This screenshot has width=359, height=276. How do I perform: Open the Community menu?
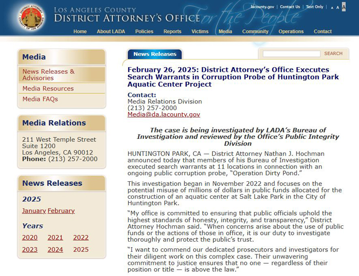coord(255,32)
